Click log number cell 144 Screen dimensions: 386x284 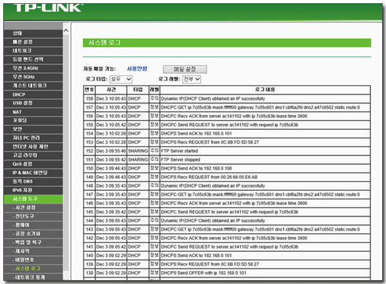[89, 221]
